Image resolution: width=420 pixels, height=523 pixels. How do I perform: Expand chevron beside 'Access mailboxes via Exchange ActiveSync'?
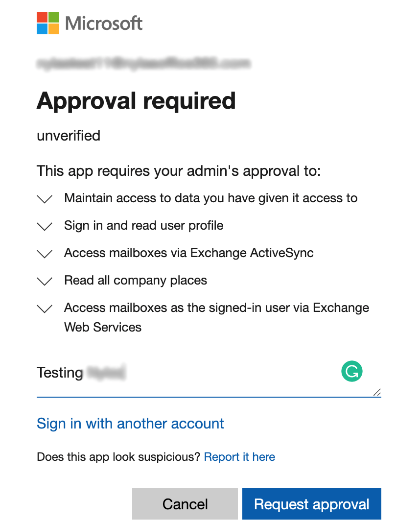click(x=45, y=254)
